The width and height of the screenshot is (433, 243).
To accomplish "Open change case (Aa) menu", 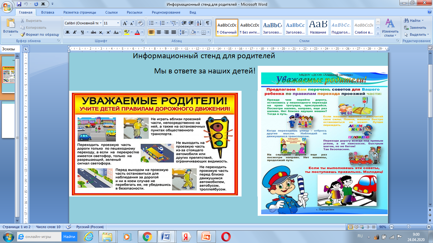I will 117,32.
